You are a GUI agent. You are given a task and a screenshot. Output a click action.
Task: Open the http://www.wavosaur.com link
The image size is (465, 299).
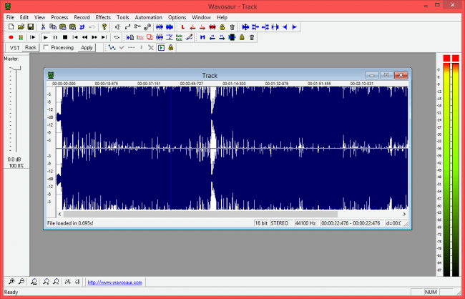[x=114, y=283]
